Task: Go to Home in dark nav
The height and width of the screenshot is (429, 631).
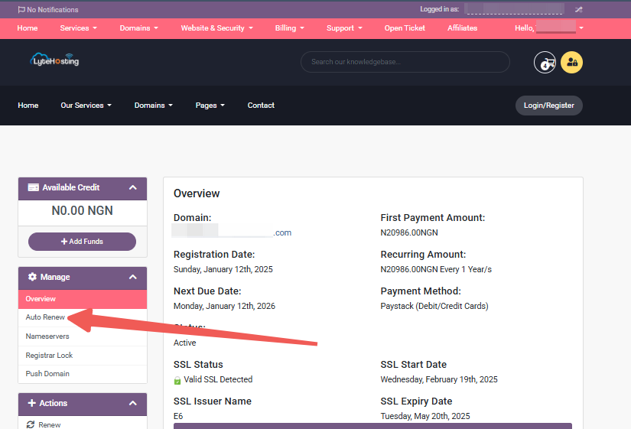Action: [28, 106]
